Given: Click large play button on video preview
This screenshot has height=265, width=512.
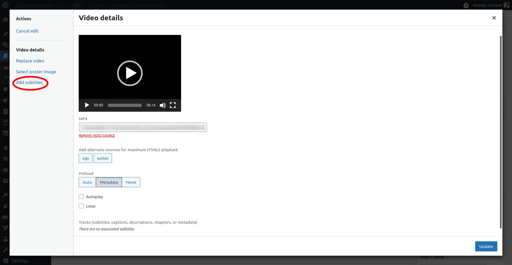Looking at the screenshot, I should [130, 73].
